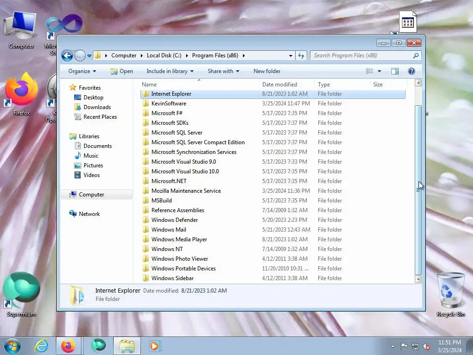Click the search magnifier icon

click(x=416, y=55)
